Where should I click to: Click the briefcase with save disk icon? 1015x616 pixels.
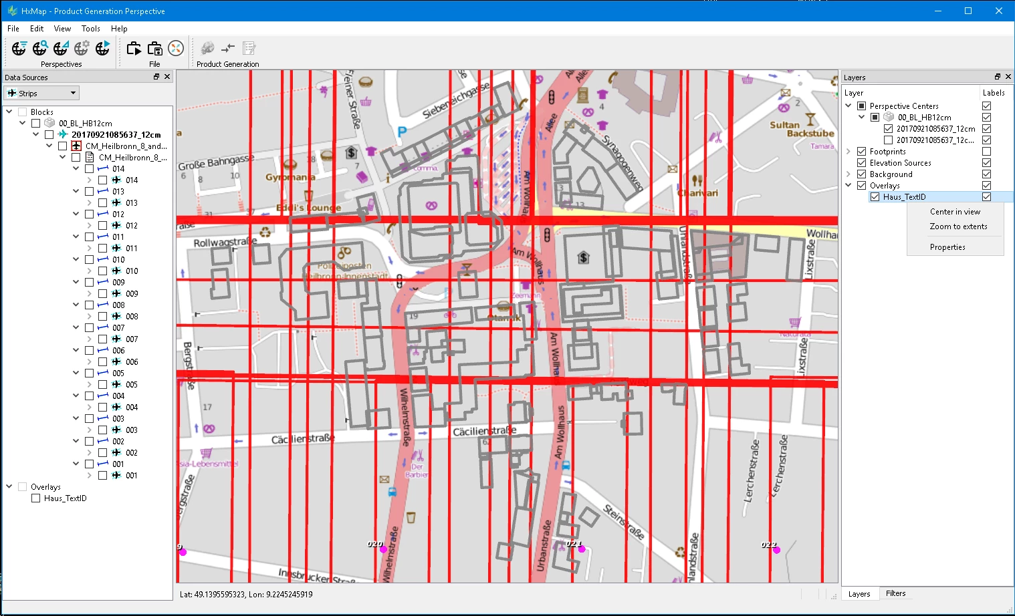click(x=155, y=48)
